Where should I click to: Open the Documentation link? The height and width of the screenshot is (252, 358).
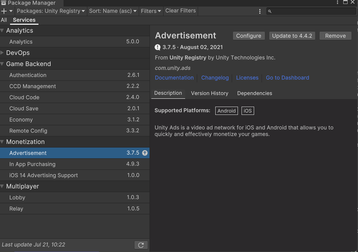coord(174,78)
